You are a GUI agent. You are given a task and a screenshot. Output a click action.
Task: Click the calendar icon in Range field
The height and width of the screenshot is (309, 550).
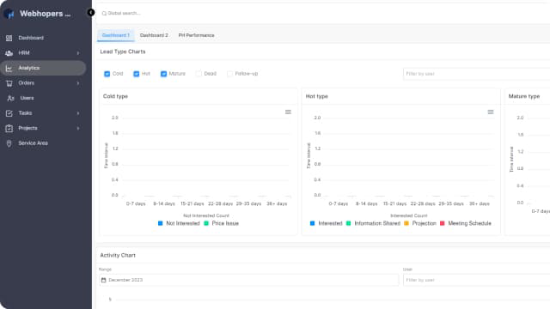pos(103,280)
